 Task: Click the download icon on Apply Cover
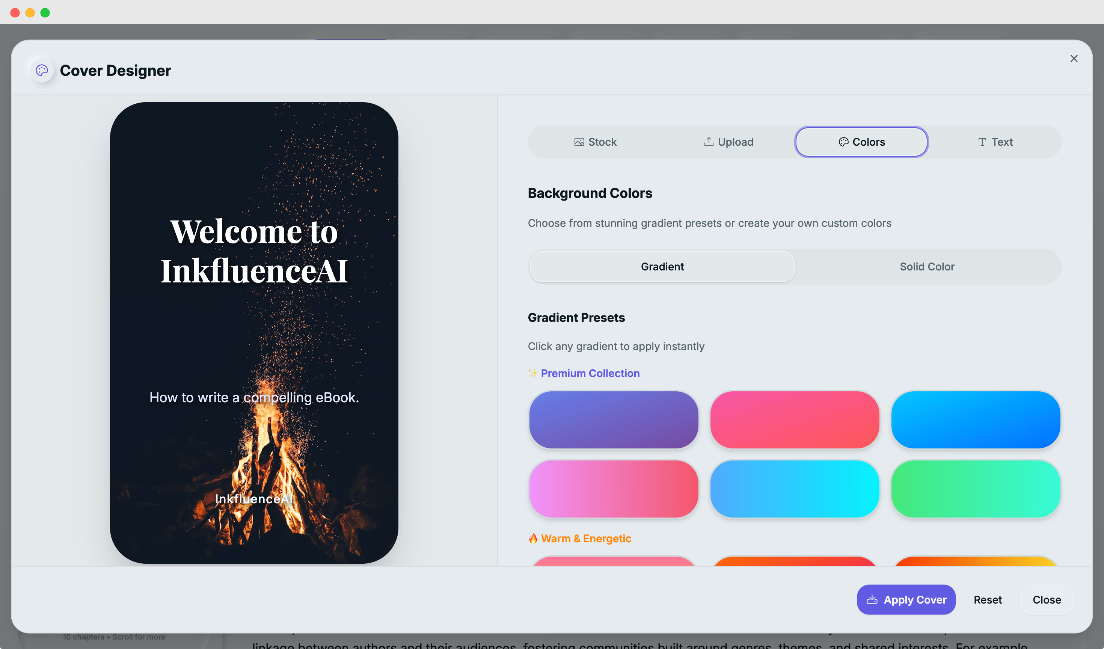click(x=873, y=599)
